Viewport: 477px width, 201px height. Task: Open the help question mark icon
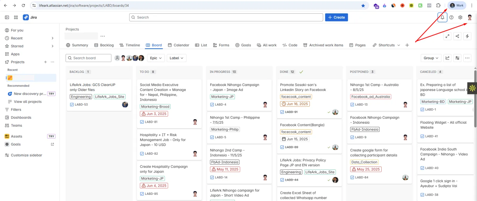coord(451,17)
